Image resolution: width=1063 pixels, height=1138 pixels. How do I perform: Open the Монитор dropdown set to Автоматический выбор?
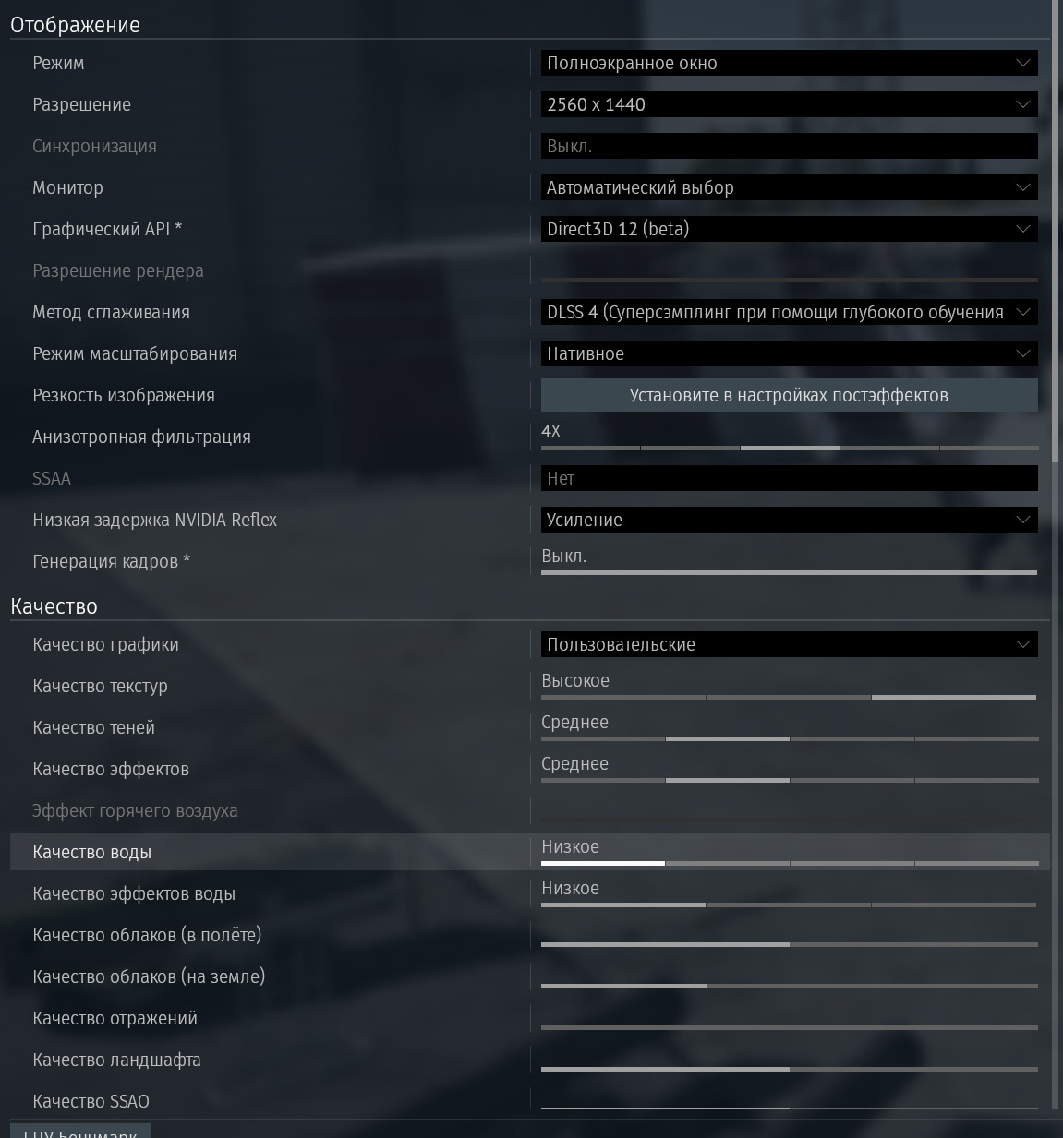pos(789,187)
